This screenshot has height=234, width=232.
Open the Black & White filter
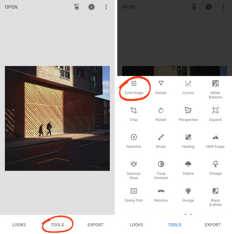(x=215, y=197)
